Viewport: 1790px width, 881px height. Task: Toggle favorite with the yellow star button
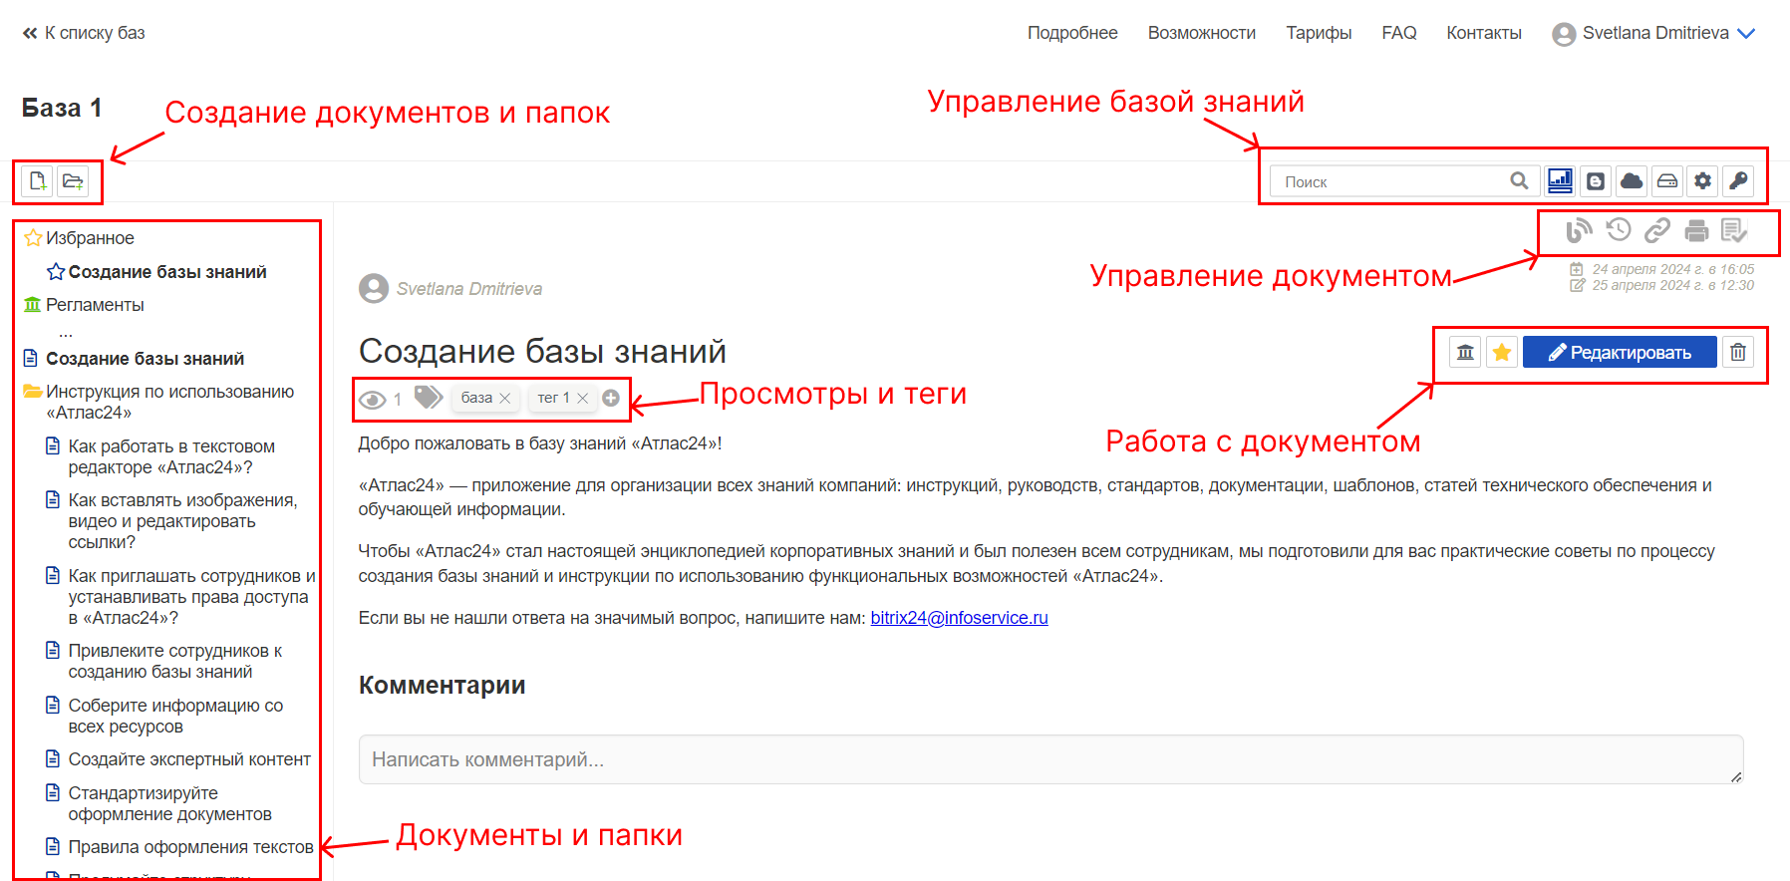1502,352
